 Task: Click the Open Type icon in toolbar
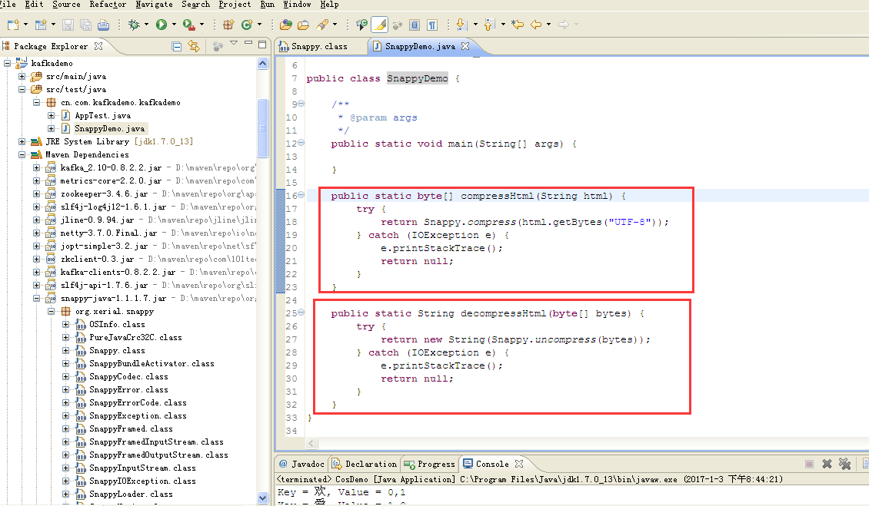coord(286,25)
